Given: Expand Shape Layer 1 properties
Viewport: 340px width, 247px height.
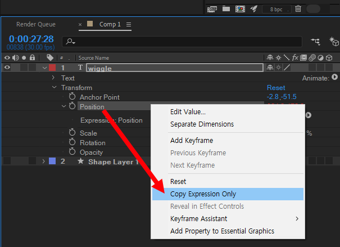Looking at the screenshot, I should coord(43,161).
